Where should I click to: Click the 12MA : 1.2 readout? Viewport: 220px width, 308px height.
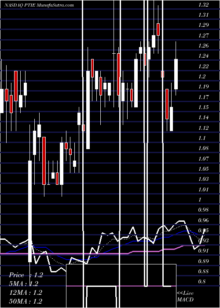(x=26, y=293)
